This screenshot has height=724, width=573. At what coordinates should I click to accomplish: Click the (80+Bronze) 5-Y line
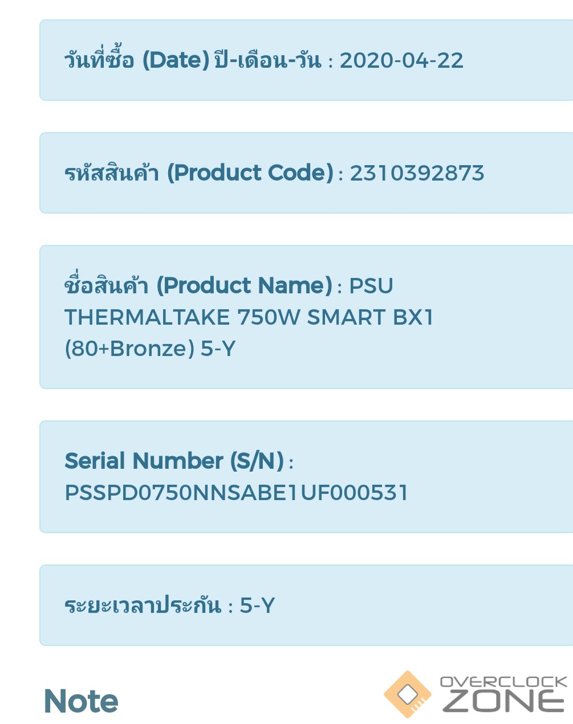(150, 349)
